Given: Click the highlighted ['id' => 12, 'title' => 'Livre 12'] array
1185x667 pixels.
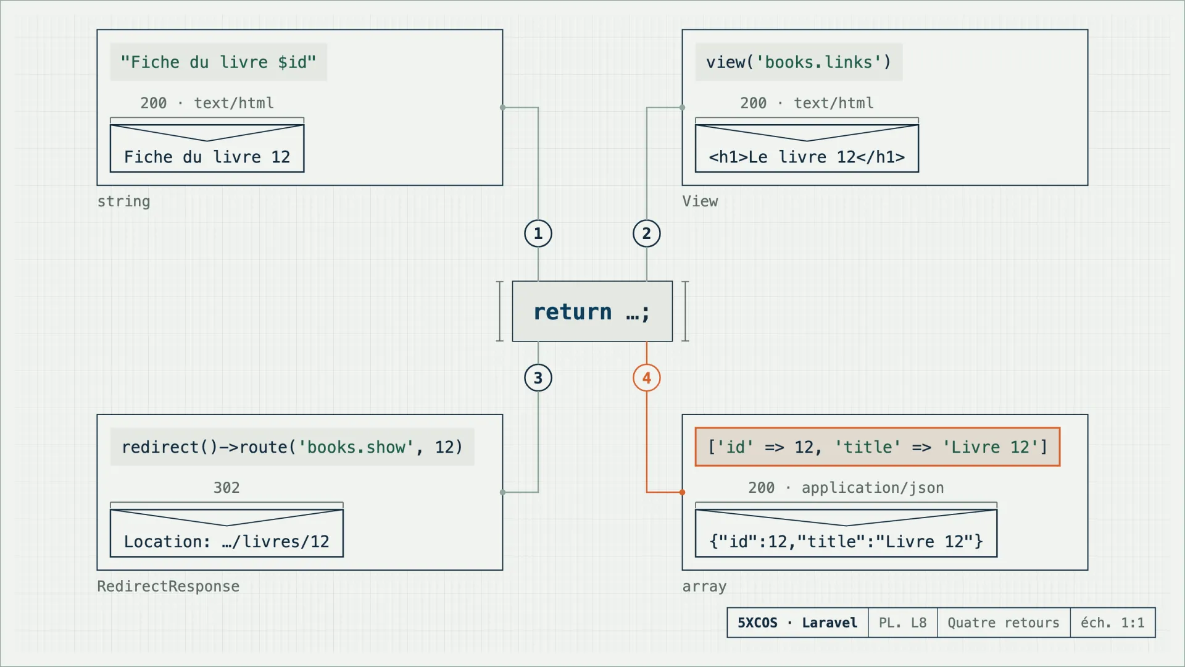Looking at the screenshot, I should click(877, 447).
